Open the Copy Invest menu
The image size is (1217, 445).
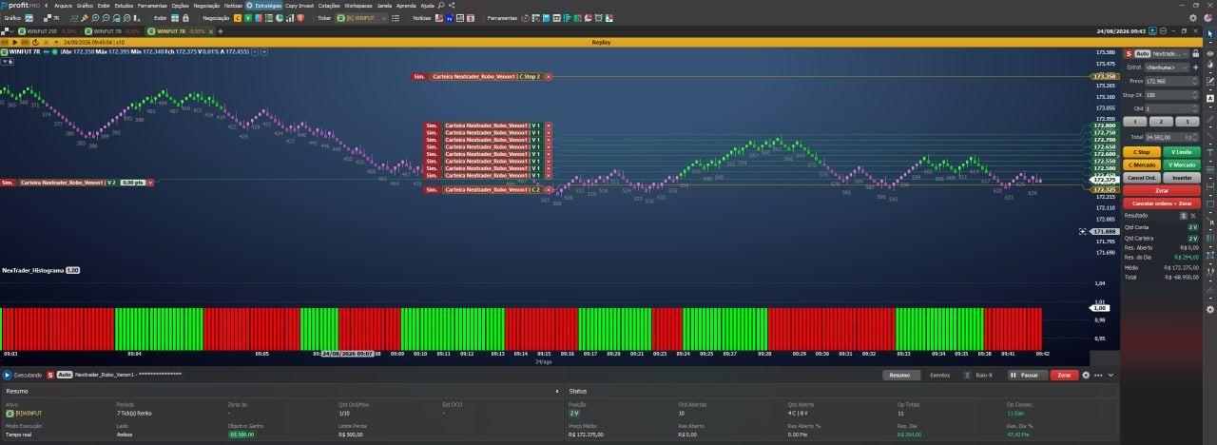click(299, 6)
